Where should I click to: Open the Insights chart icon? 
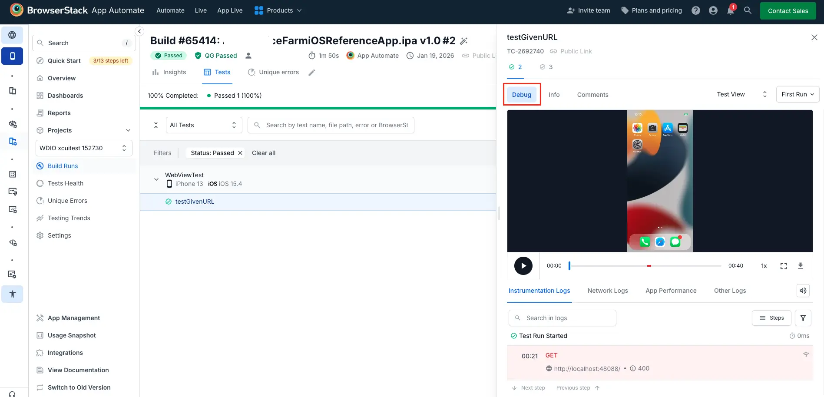[156, 72]
